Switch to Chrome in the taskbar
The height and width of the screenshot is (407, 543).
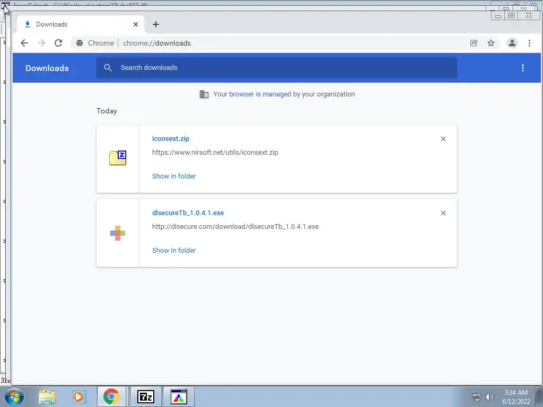111,396
